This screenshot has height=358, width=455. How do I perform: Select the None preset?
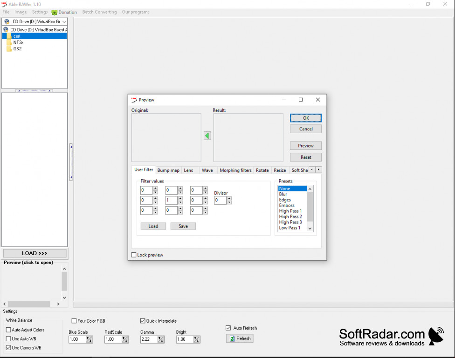[x=292, y=189]
